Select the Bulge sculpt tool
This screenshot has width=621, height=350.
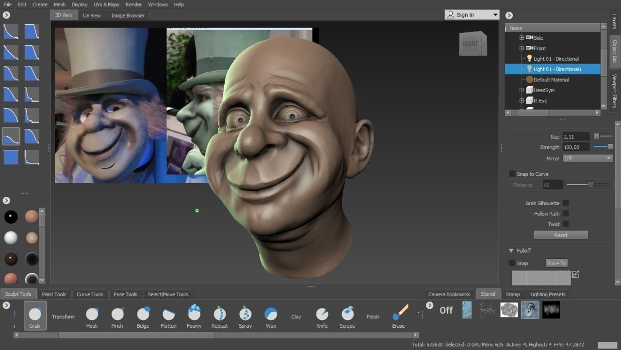pyautogui.click(x=143, y=317)
